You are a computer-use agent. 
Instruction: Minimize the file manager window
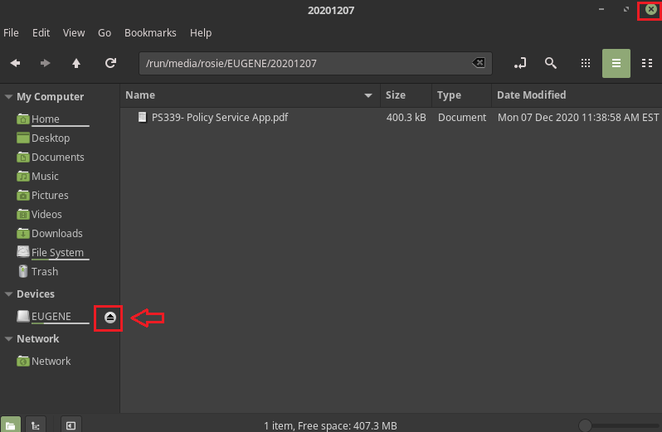pos(601,9)
